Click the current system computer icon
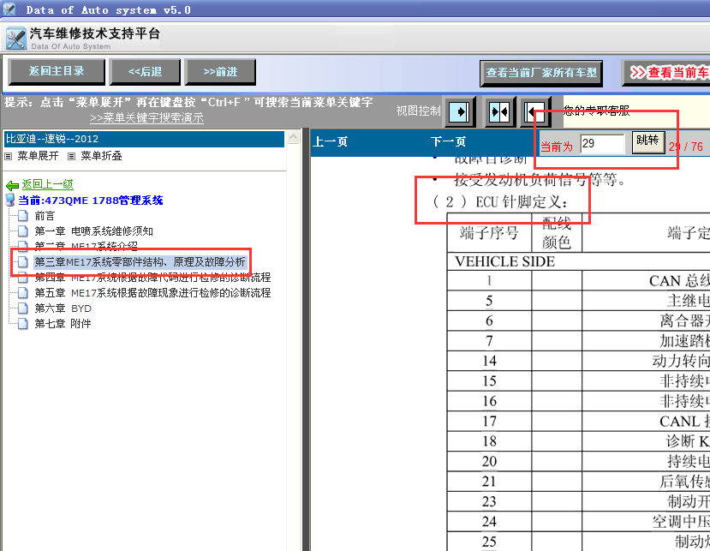710x551 pixels. tap(10, 200)
